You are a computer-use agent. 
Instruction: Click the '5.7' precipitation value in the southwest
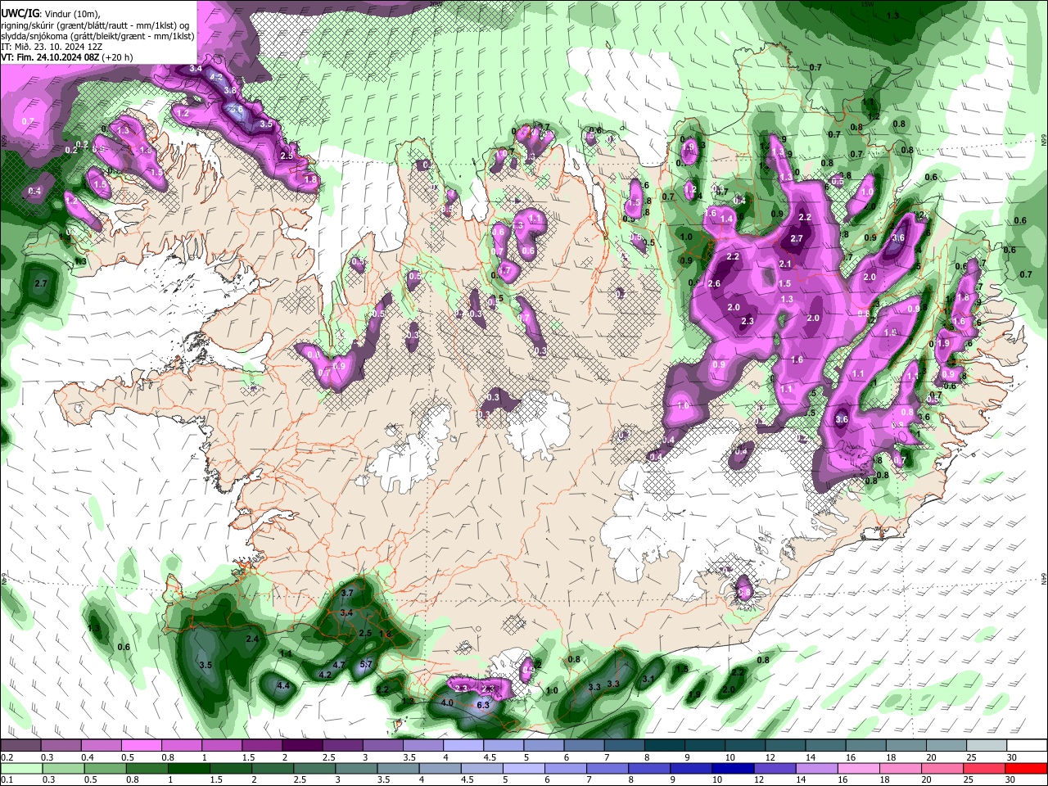[366, 664]
